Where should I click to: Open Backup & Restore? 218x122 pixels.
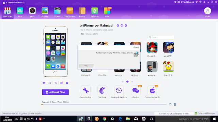coord(119,92)
